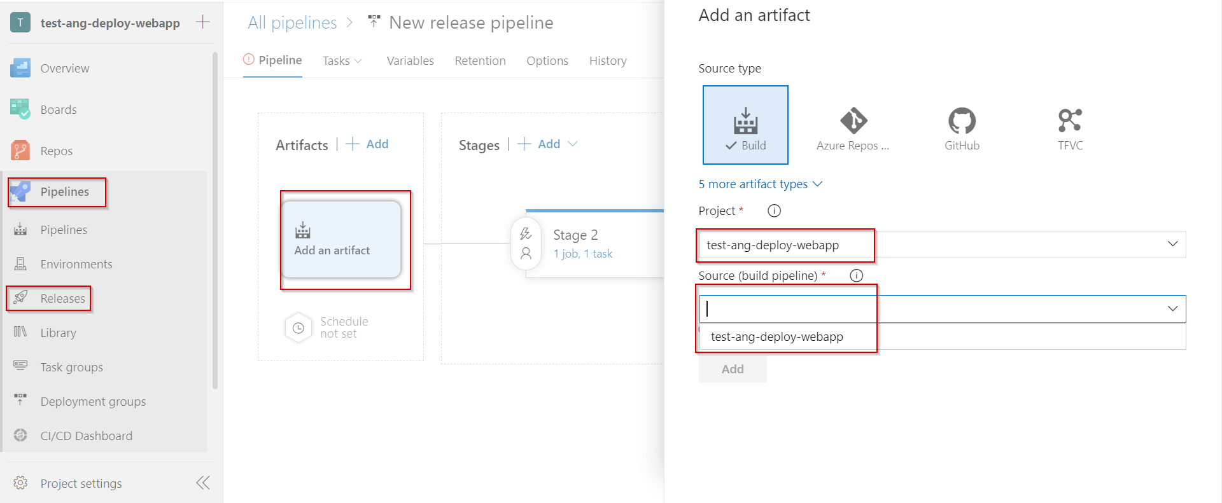The height and width of the screenshot is (503, 1222).
Task: Open the Repos section icon
Action: point(20,151)
